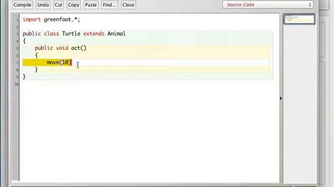Undo the last edit
The height and width of the screenshot is (187, 334).
pyautogui.click(x=43, y=5)
